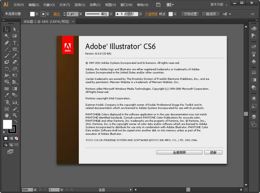Viewport: 260px width, 193px height.
Task: Set paint mode to Gradient
Action: (11, 138)
